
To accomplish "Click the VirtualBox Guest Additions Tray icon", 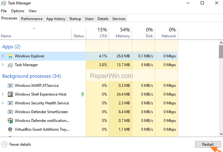I will pyautogui.click(x=10, y=130).
